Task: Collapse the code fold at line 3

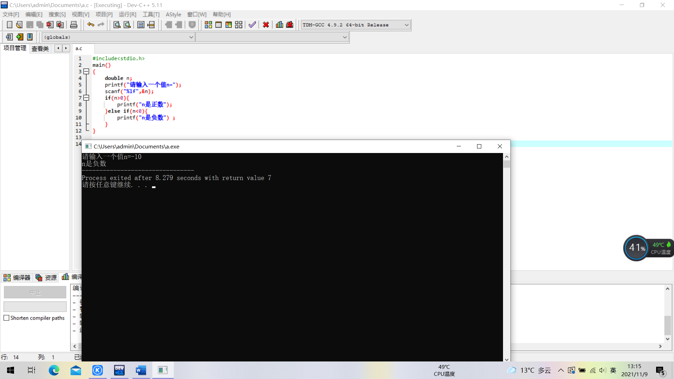Action: click(86, 72)
